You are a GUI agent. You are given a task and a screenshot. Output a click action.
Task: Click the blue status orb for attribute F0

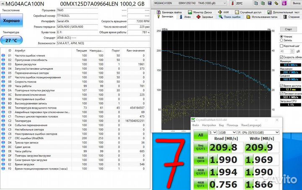click(x=3, y=169)
